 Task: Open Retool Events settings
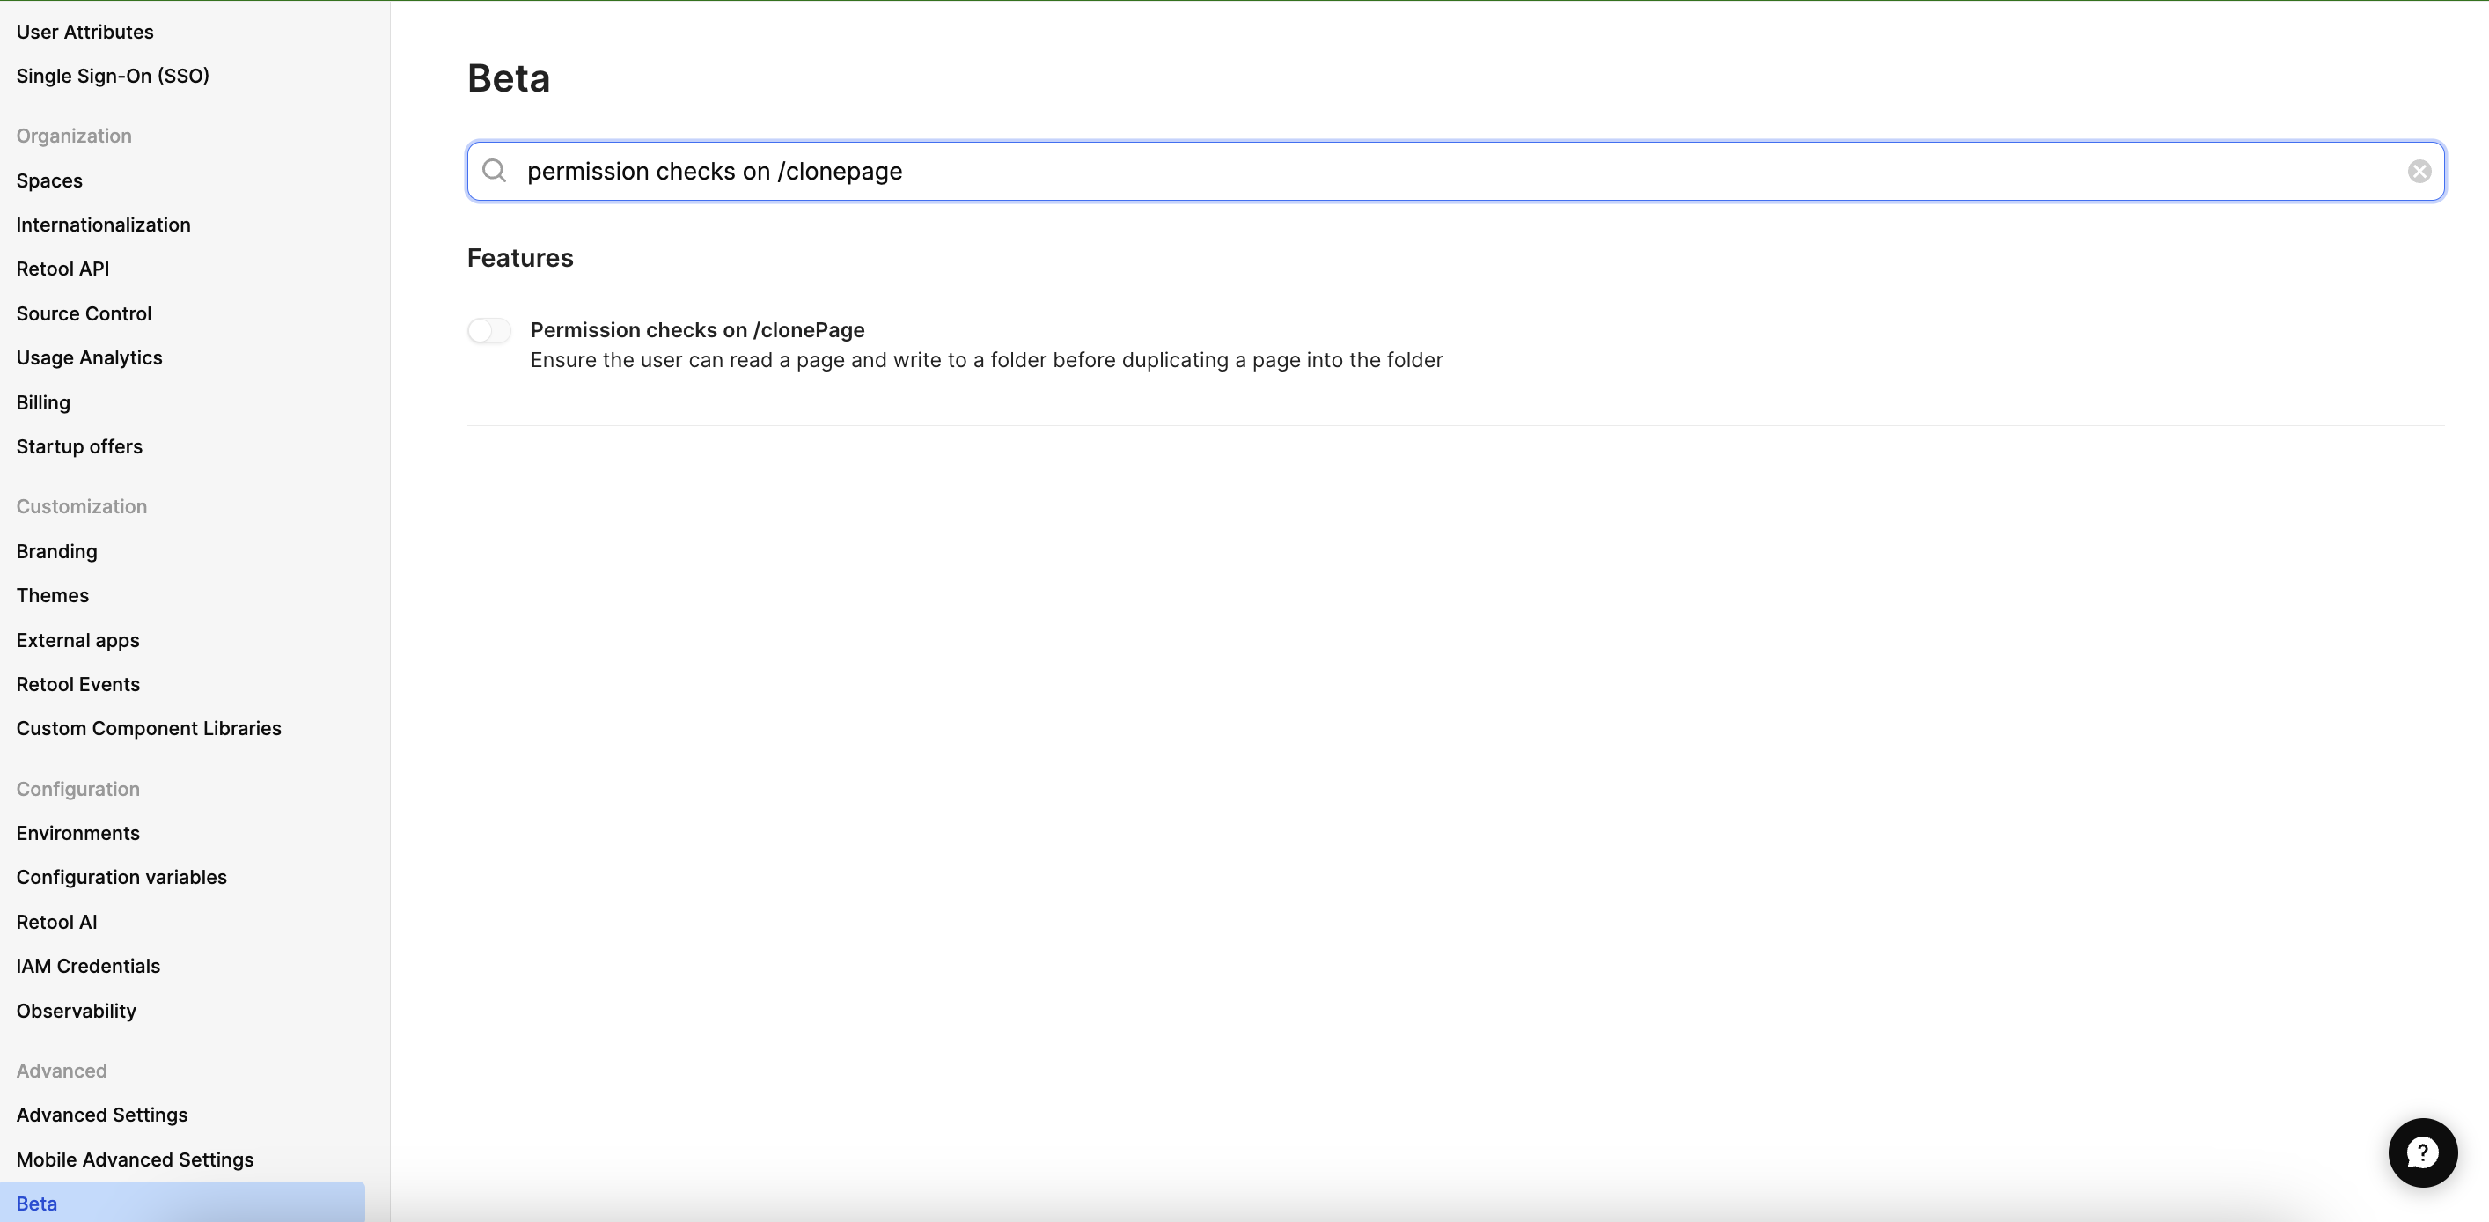[78, 684]
